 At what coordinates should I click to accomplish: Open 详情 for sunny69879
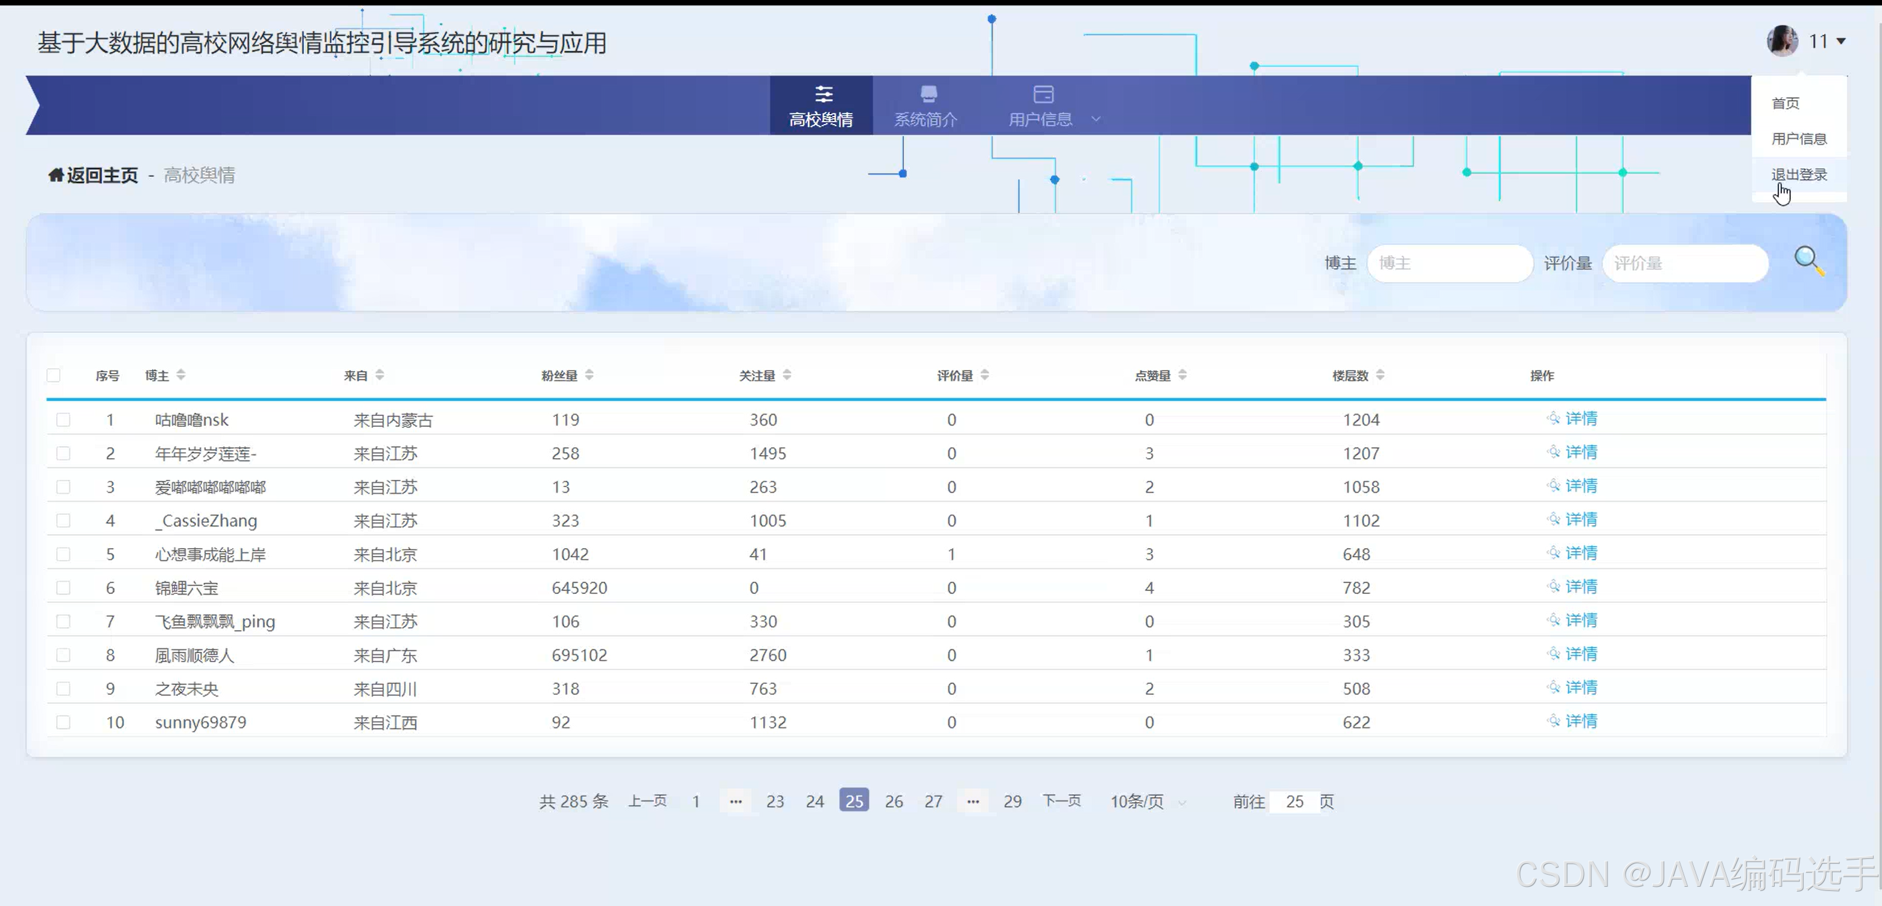1572,721
